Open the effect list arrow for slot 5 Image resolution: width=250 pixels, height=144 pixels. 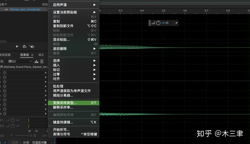coord(46,91)
